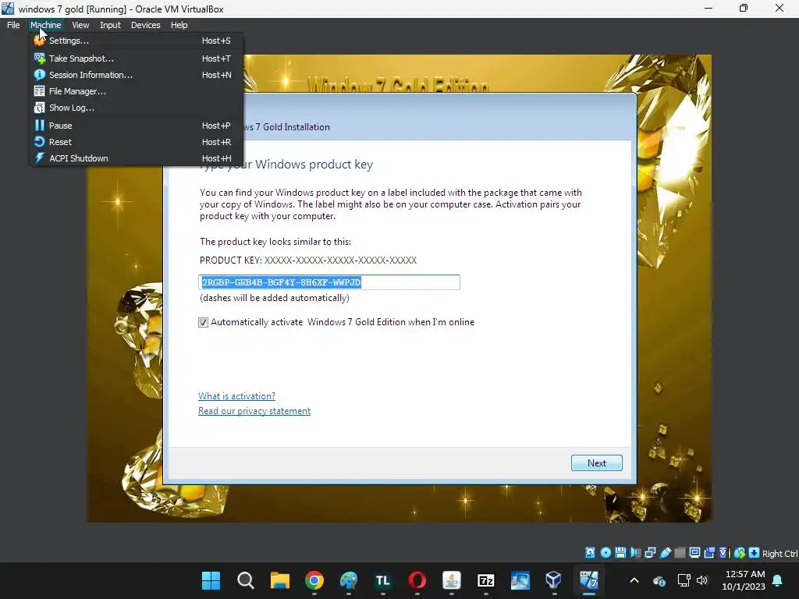Open the Read our privacy statement link
The height and width of the screenshot is (599, 799).
point(254,410)
